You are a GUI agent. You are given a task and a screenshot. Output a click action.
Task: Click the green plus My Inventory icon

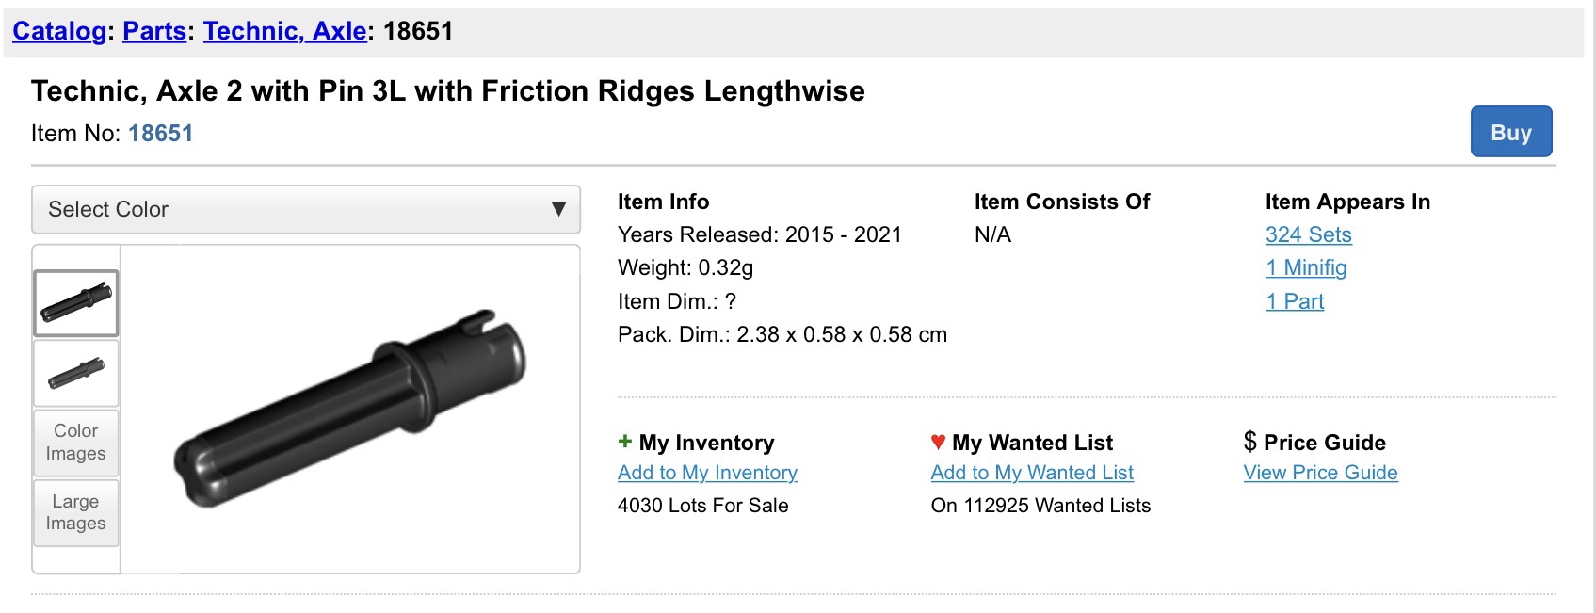(x=624, y=442)
